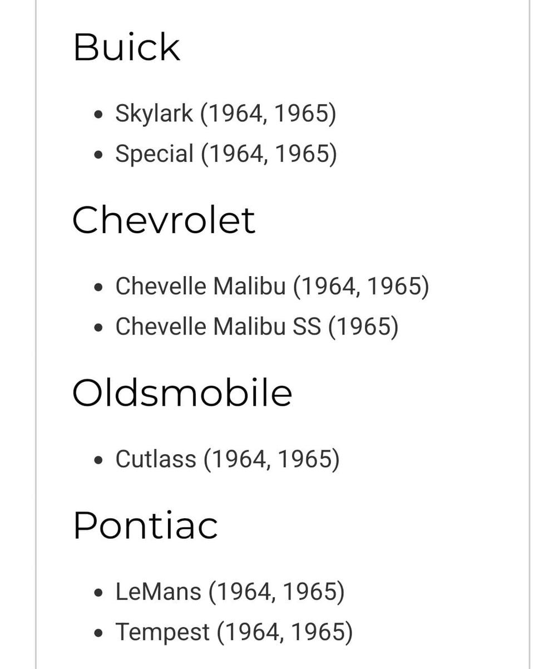Click the bullet next to Cutlass

click(x=99, y=460)
